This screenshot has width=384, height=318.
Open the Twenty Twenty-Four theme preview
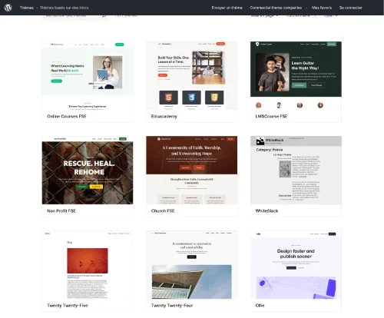[192, 265]
